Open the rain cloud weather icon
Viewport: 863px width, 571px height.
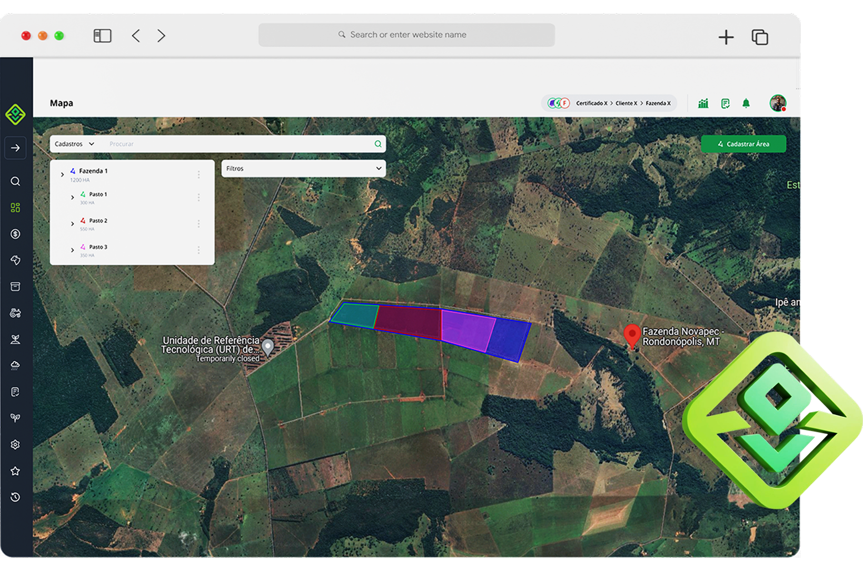pos(15,365)
